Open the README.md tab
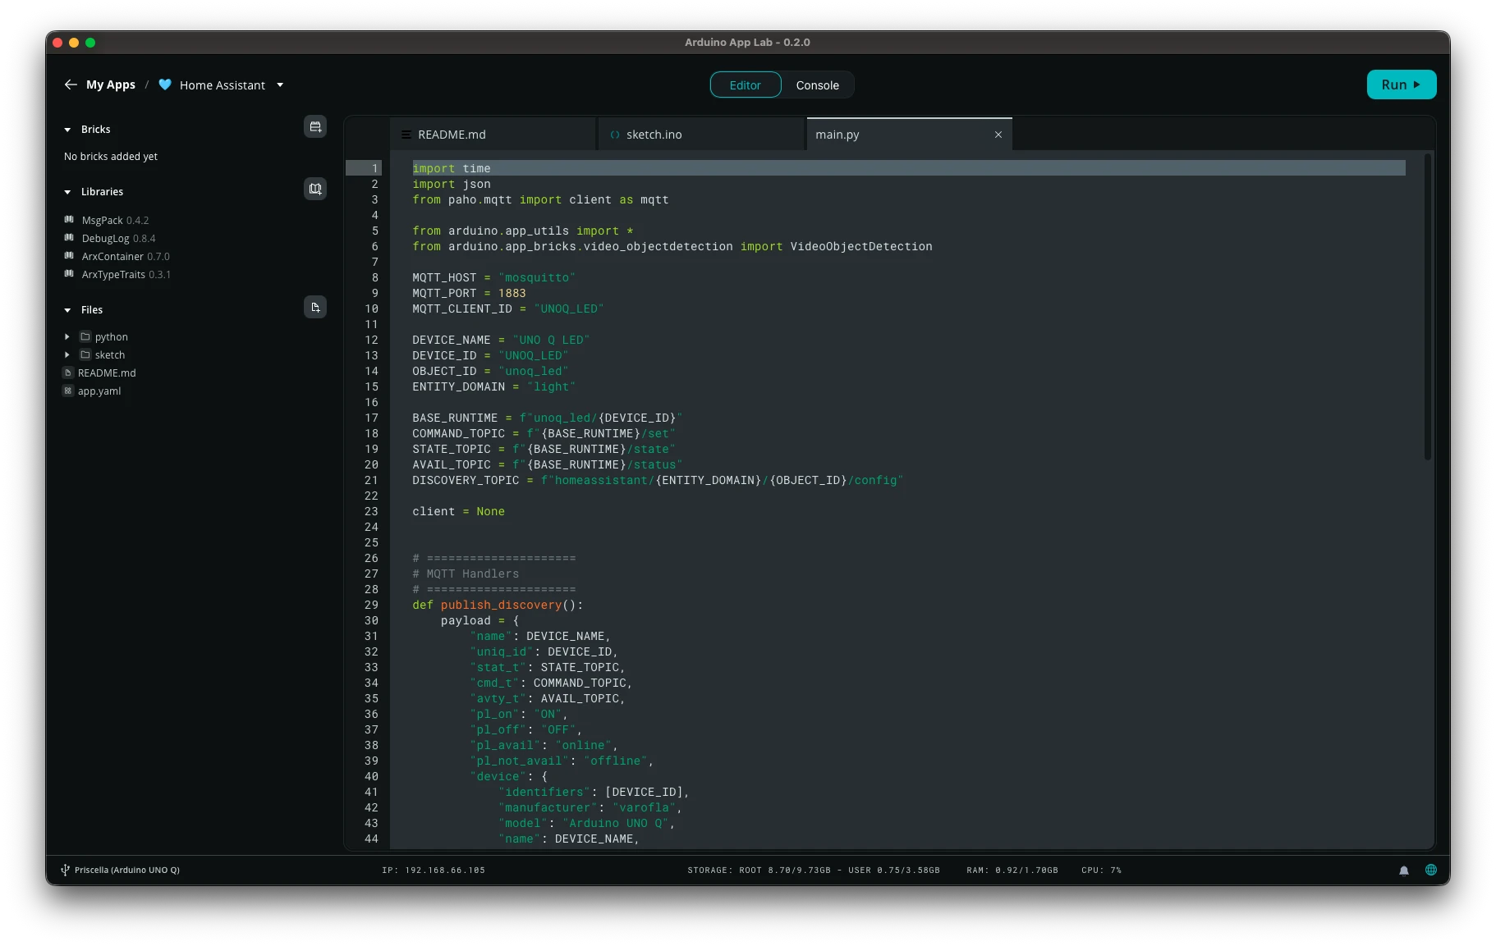 [452, 135]
